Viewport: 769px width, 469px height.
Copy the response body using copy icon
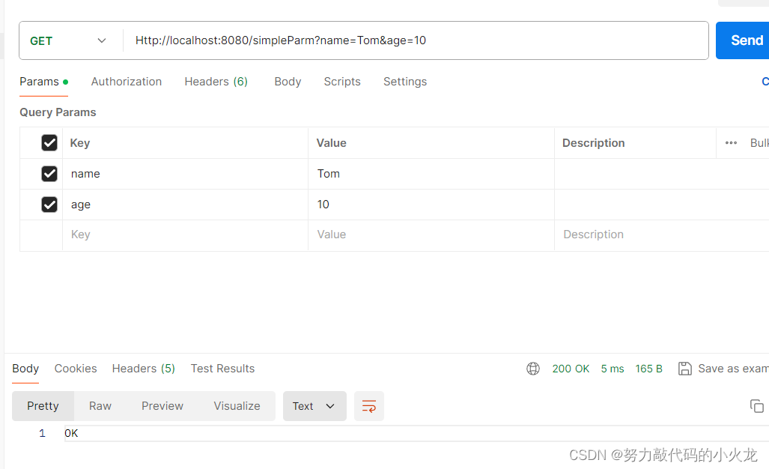click(x=756, y=405)
